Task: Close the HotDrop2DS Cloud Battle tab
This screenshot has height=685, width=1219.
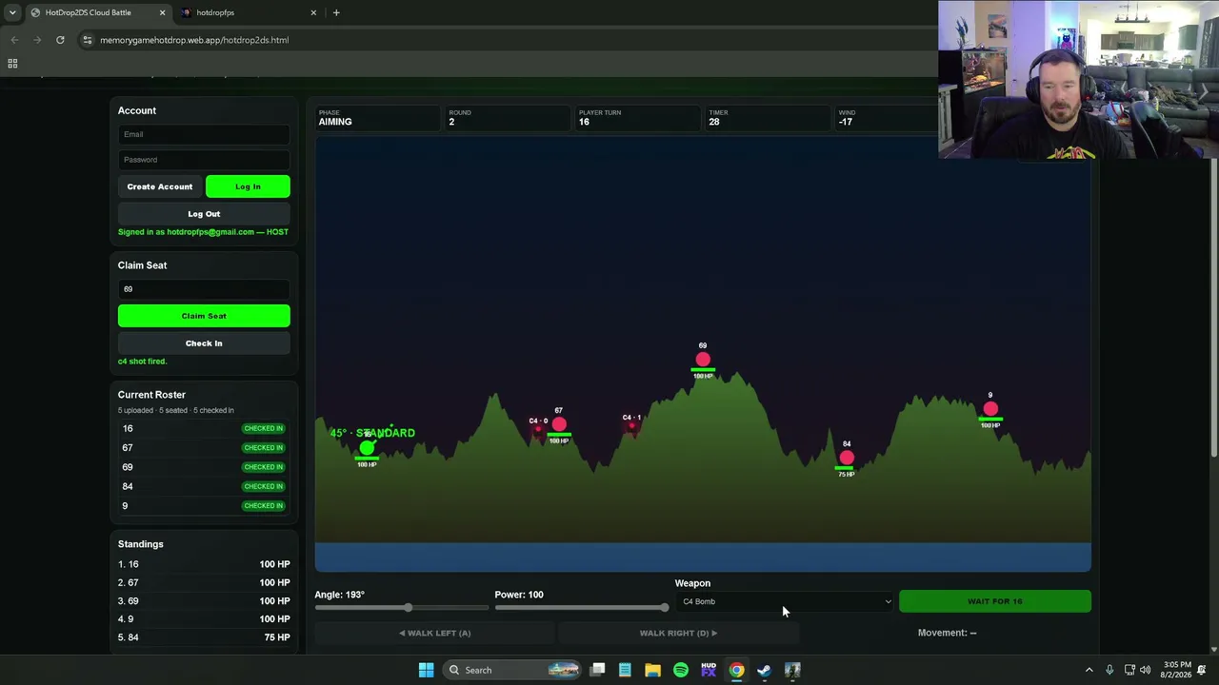Action: pyautogui.click(x=162, y=12)
